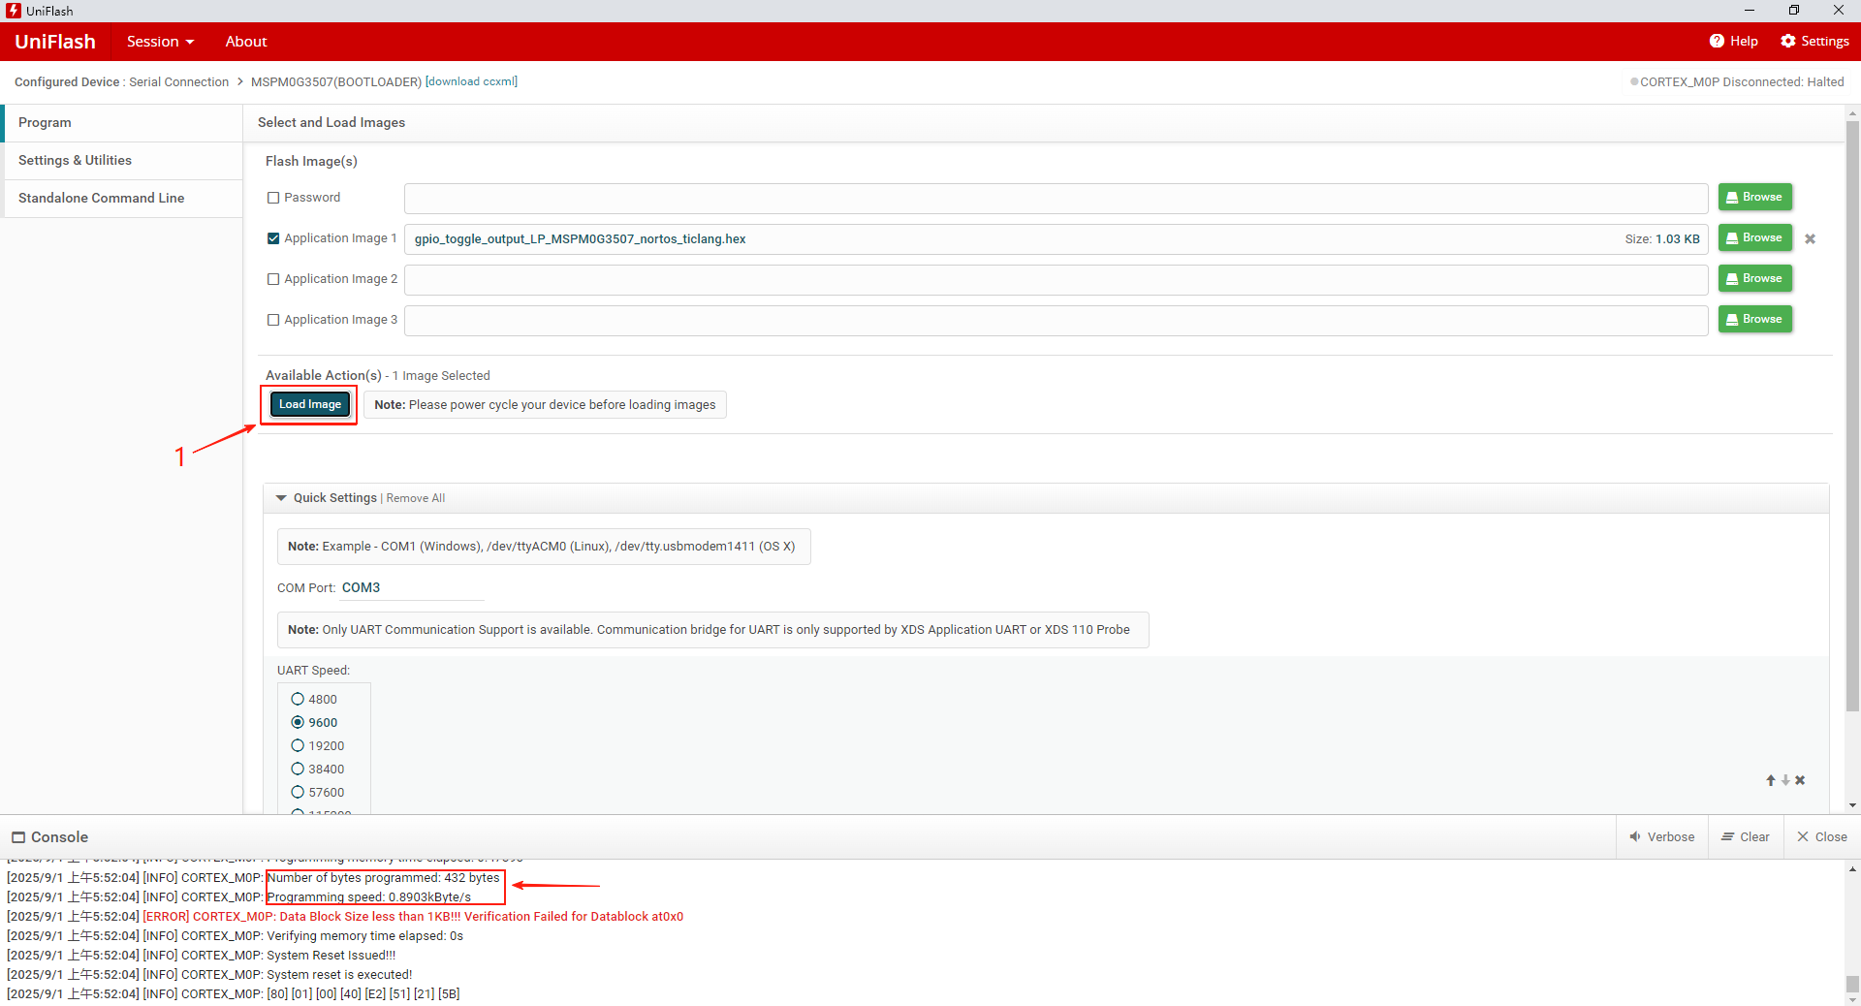Open the About menu

[246, 42]
